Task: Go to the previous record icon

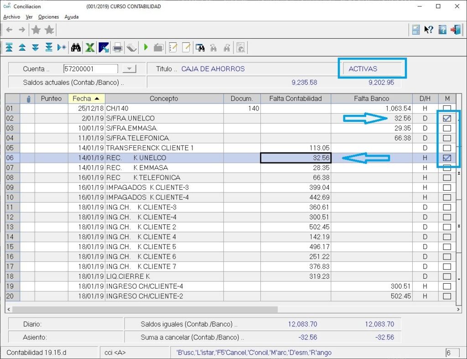Action: 22,47
